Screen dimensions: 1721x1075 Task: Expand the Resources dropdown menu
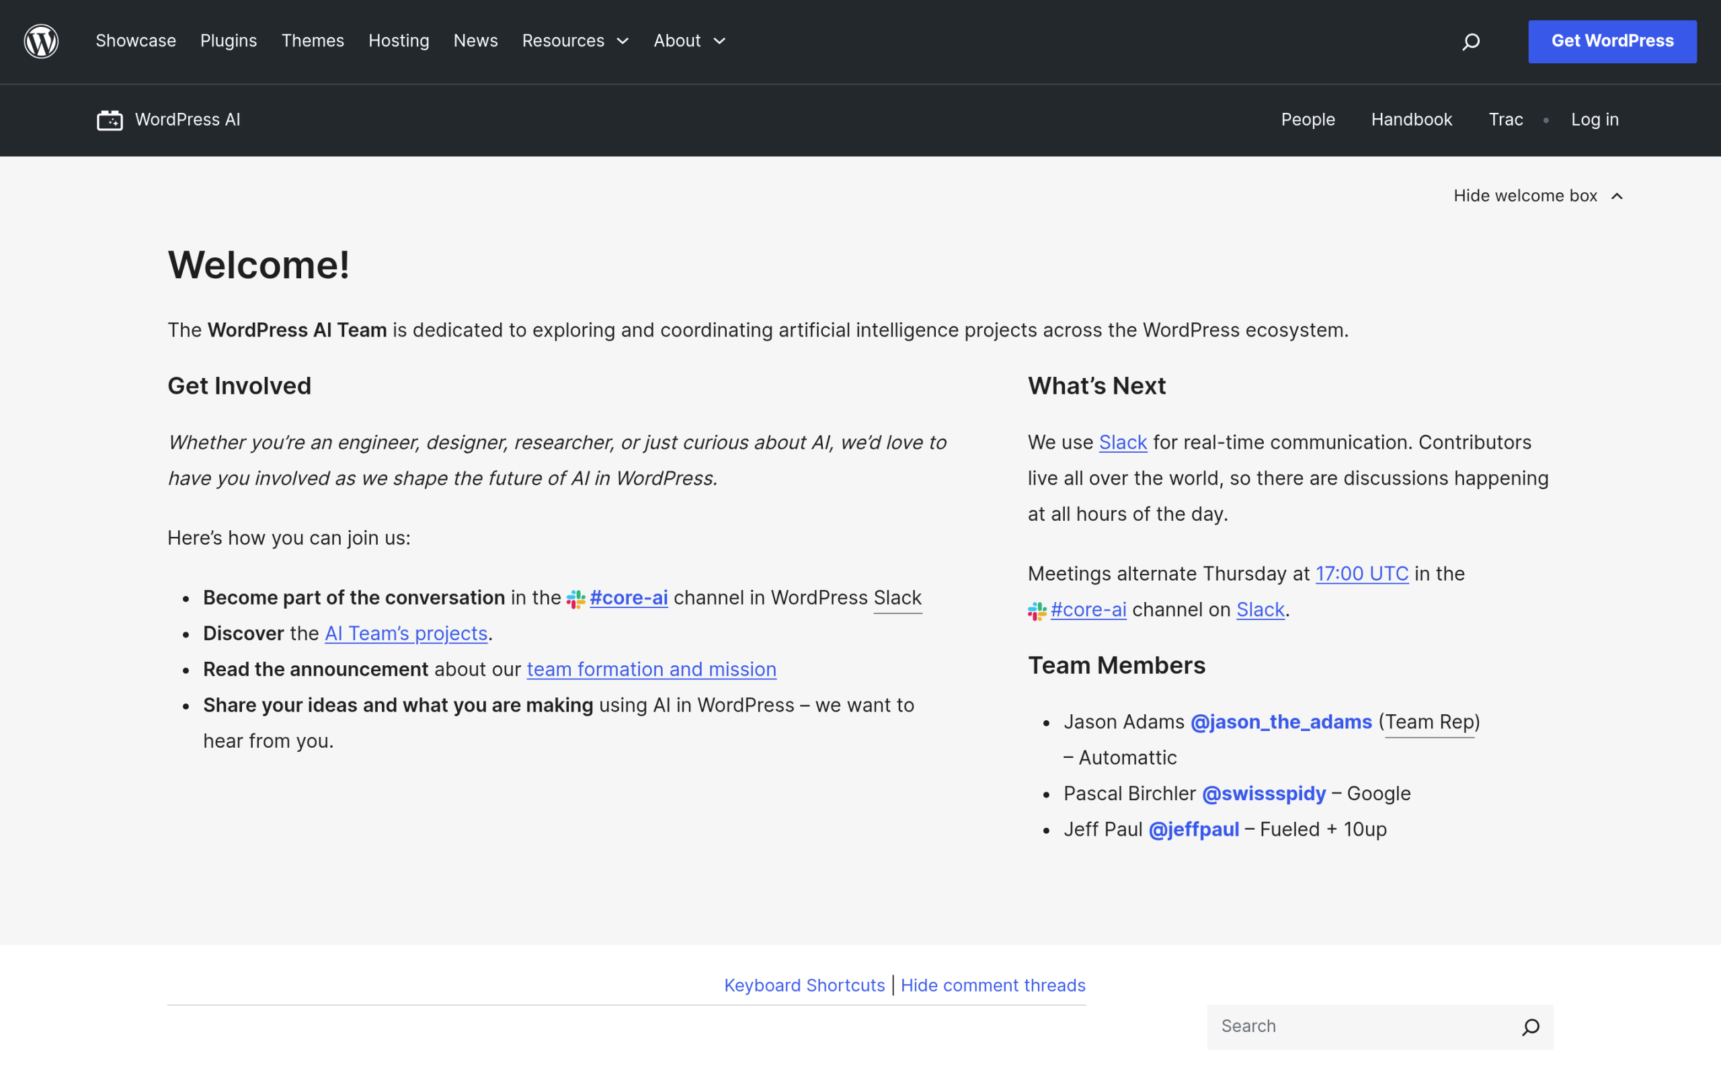[575, 41]
